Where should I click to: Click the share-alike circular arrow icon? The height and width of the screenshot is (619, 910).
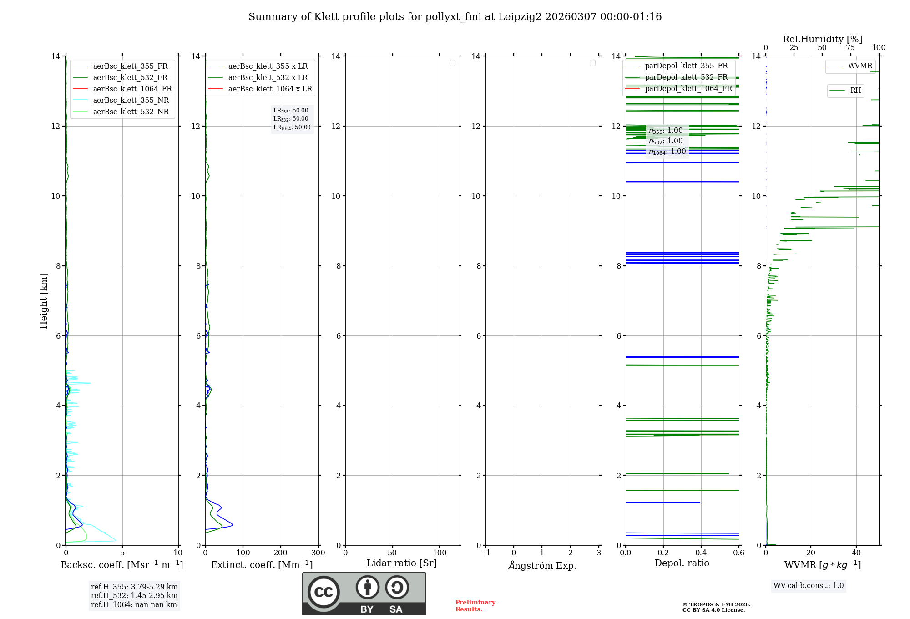coord(397,587)
